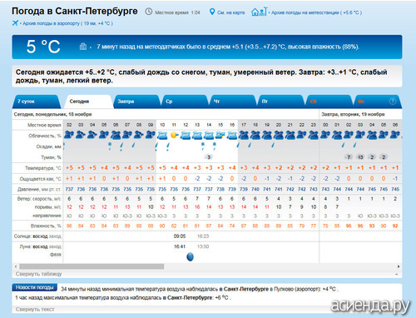The height and width of the screenshot is (318, 416).
Task: Click the sunny cloud icon at hour 11
Action: (174, 135)
